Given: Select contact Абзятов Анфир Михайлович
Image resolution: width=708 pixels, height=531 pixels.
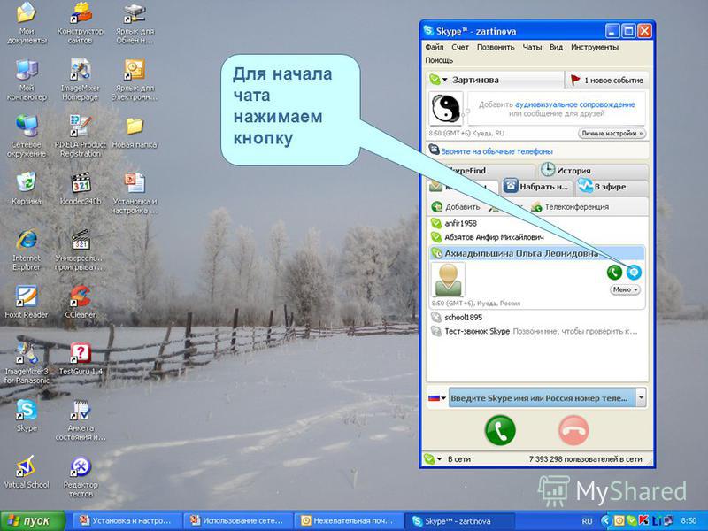Looking at the screenshot, I should (536, 236).
